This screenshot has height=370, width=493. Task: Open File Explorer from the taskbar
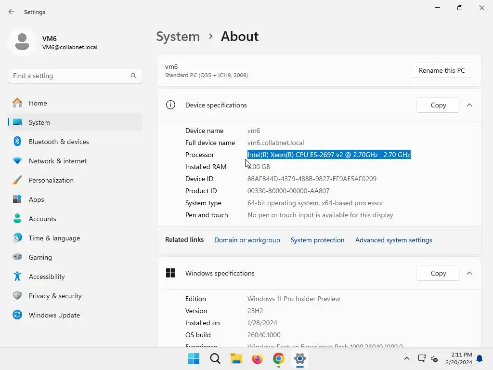coord(236,358)
